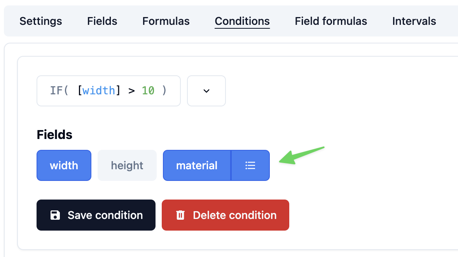
Task: Click the value 10 in the condition formula
Action: coord(148,90)
